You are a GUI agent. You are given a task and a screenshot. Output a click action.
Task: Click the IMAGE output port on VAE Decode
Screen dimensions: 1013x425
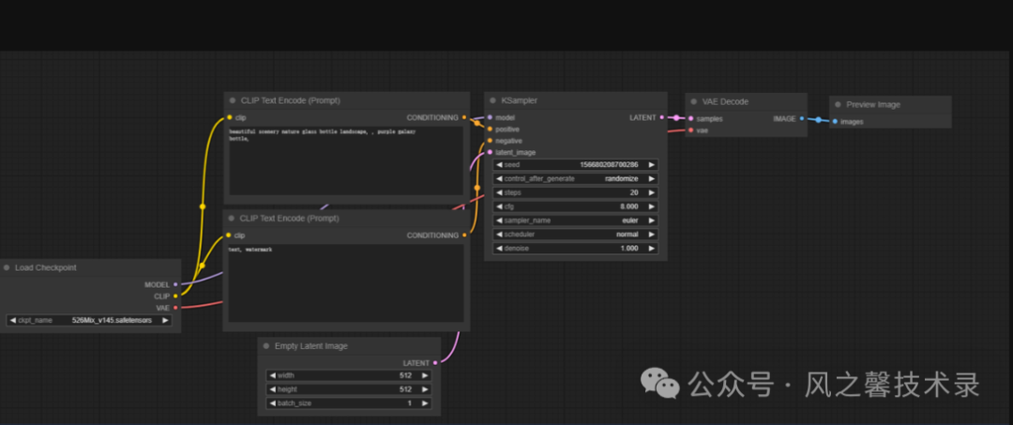(802, 119)
